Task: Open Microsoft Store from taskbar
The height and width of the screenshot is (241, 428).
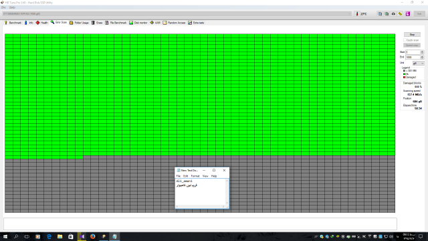Action: [71, 236]
